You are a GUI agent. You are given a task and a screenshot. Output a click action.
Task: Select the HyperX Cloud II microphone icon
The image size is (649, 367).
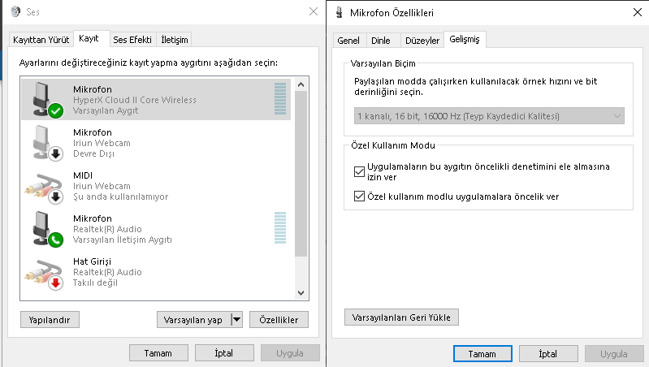[x=45, y=98]
